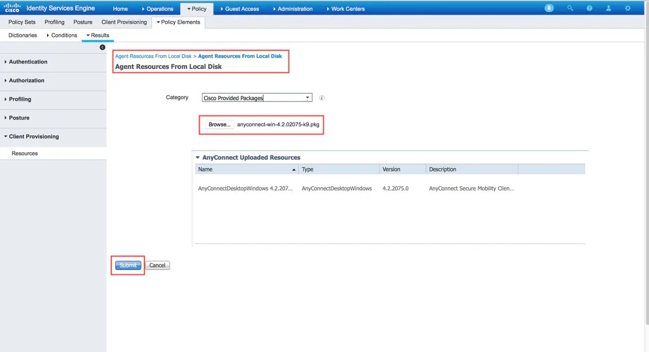Open the user account icon

click(608, 8)
